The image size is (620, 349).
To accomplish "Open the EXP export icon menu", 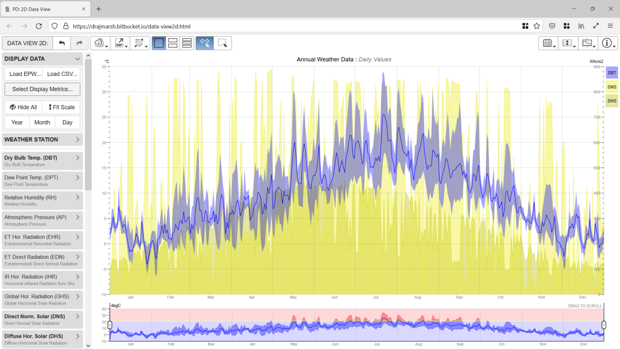I will (120, 43).
